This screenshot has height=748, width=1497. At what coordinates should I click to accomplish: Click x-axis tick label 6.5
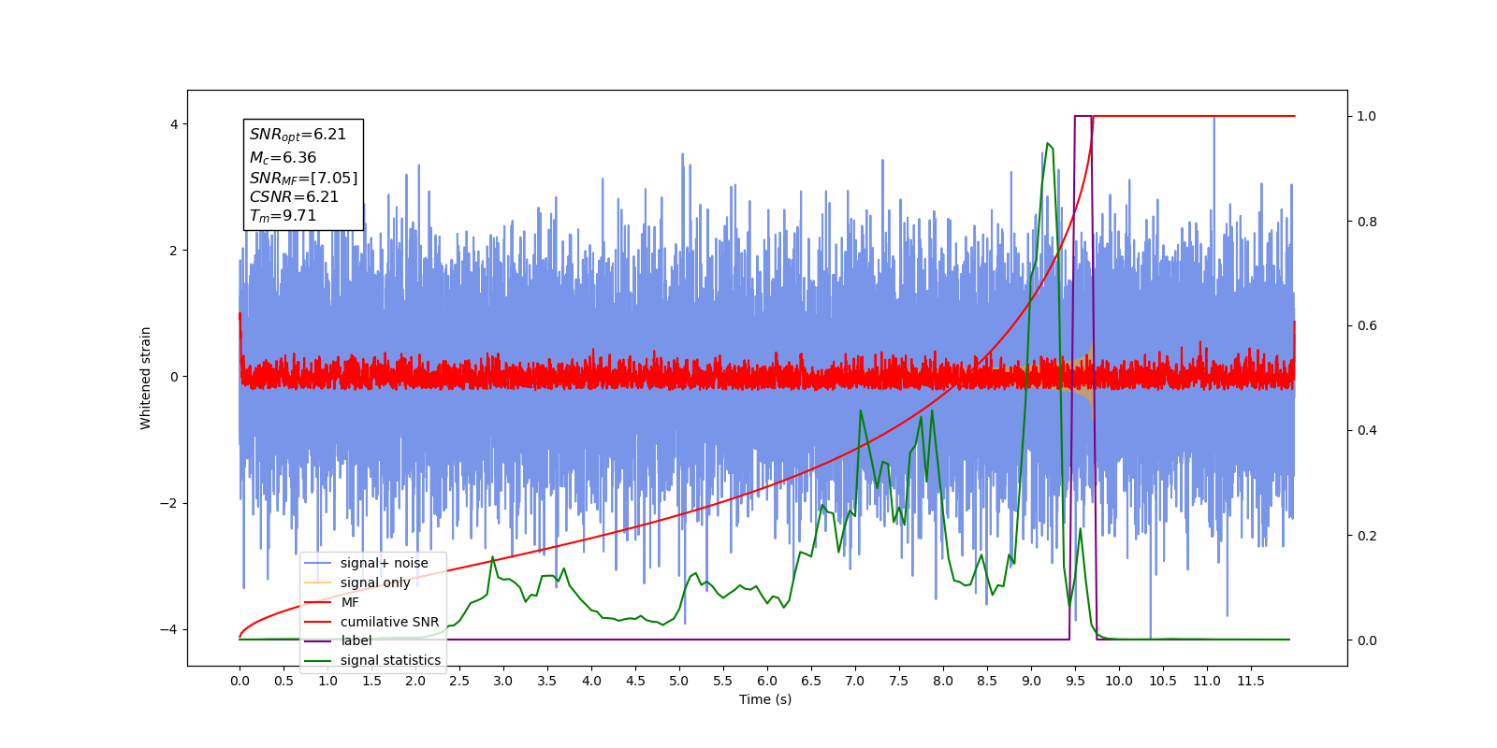[x=811, y=681]
